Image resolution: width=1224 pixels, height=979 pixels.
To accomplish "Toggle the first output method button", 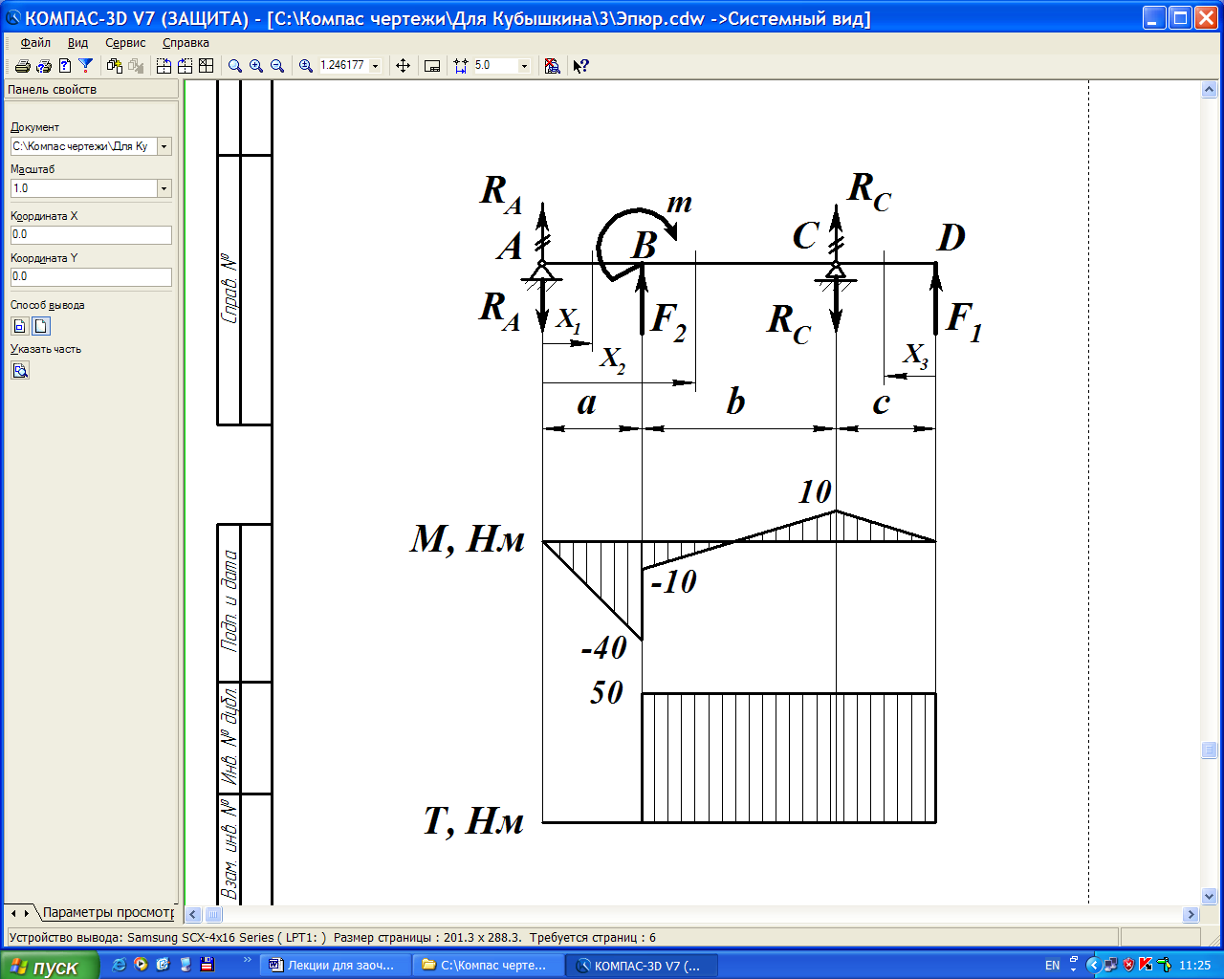I will pyautogui.click(x=19, y=326).
